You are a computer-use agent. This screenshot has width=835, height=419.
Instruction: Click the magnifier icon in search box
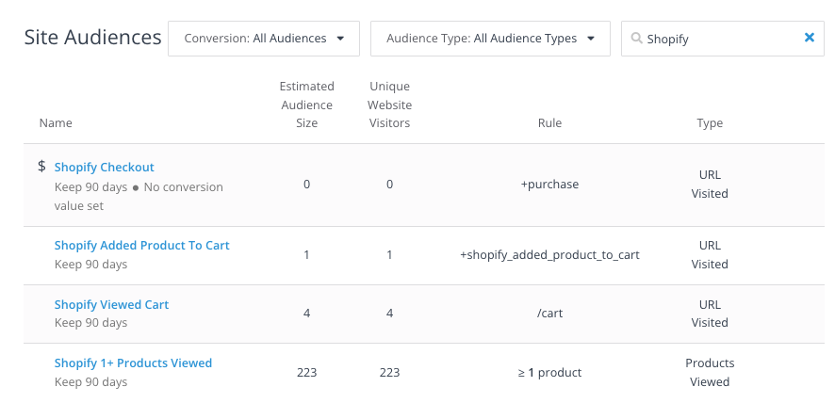tap(636, 39)
